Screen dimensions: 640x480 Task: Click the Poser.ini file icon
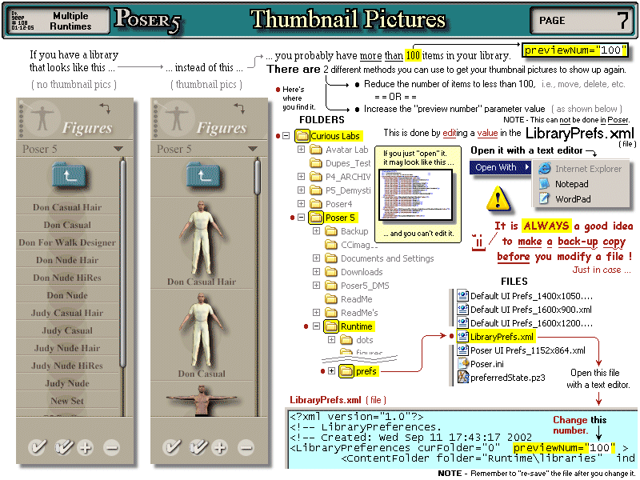462,363
